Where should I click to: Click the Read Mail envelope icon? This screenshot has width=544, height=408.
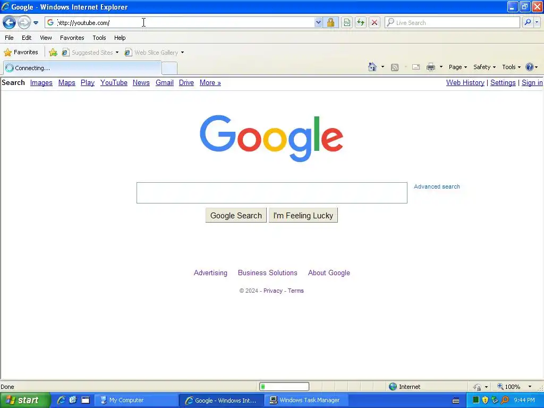(x=416, y=67)
